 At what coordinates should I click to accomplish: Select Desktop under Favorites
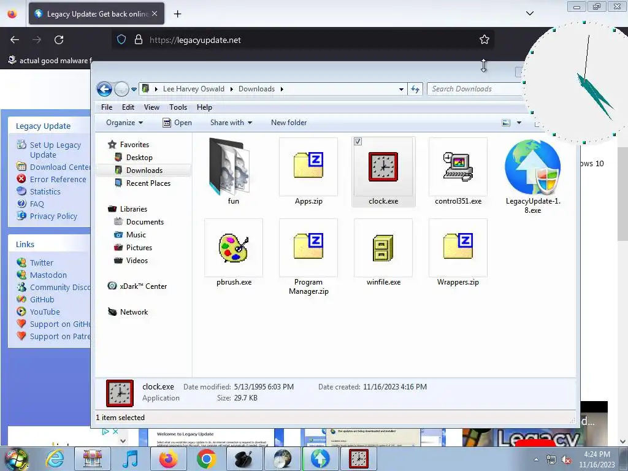[x=139, y=158]
